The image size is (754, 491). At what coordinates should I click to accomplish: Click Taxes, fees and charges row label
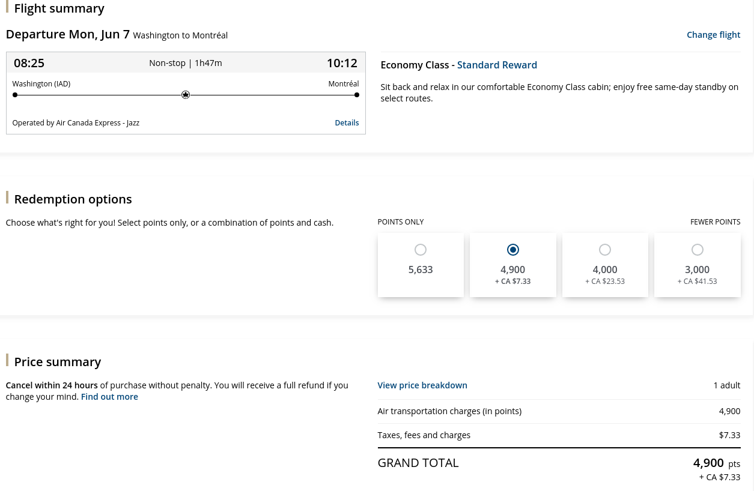[x=424, y=435]
